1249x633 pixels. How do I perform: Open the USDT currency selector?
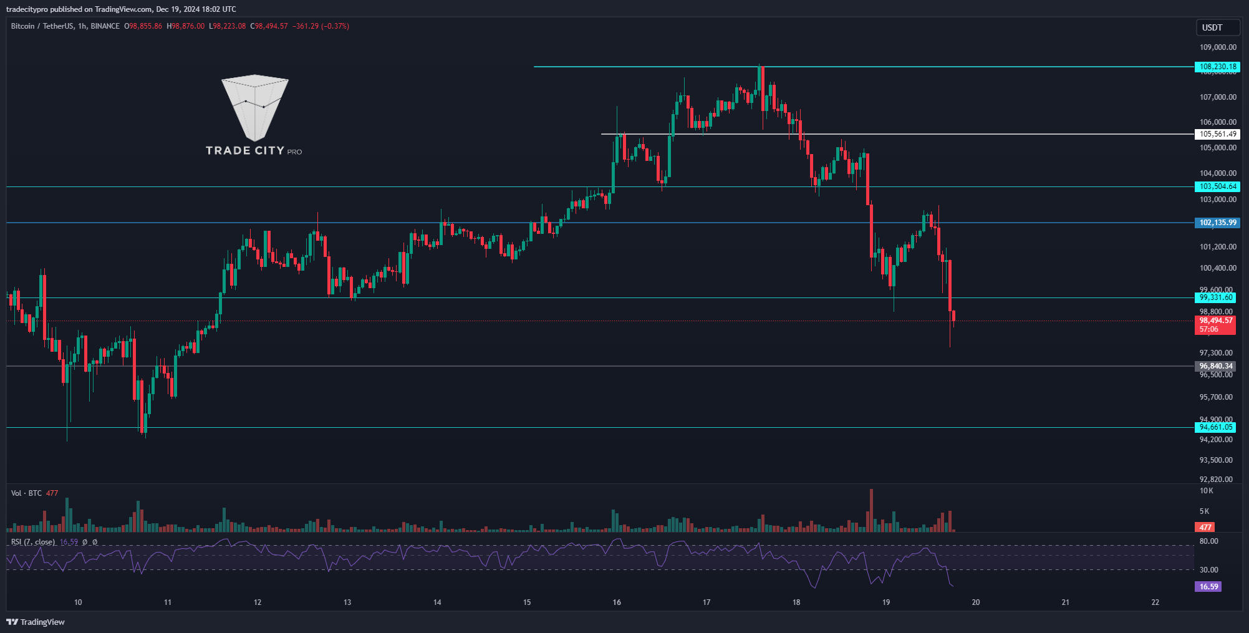coord(1217,27)
